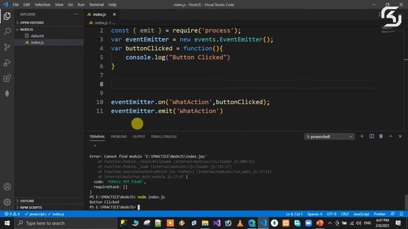Screen dimensions: 408x229
Task: Open the View menu
Action: (x=59, y=4)
